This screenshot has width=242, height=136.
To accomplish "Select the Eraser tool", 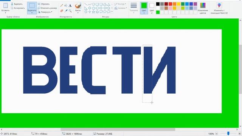I will pos(62,11).
